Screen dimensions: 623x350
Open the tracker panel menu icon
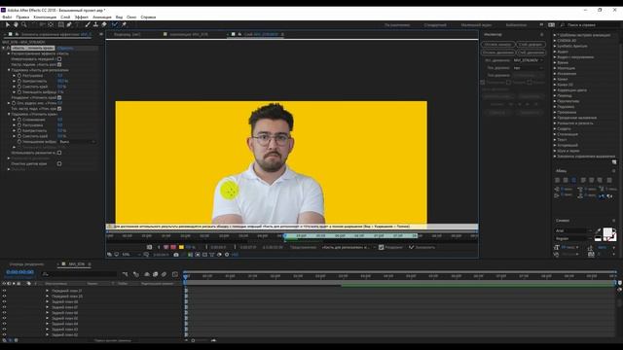tap(541, 35)
